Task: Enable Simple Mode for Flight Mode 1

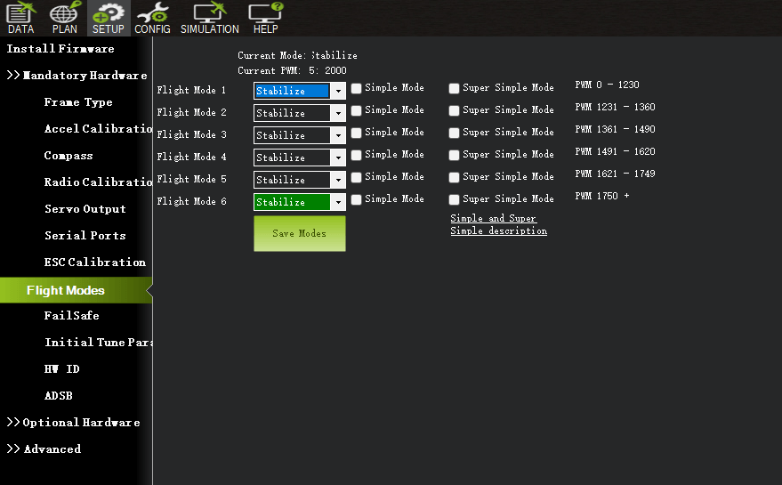Action: pos(357,88)
